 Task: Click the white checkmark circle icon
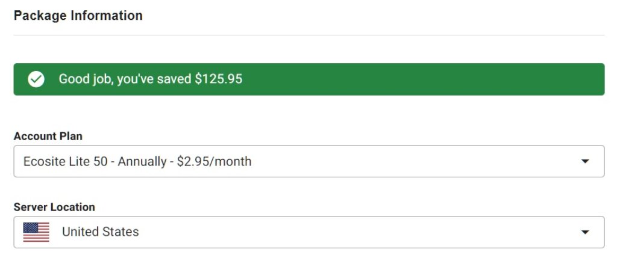(x=36, y=79)
